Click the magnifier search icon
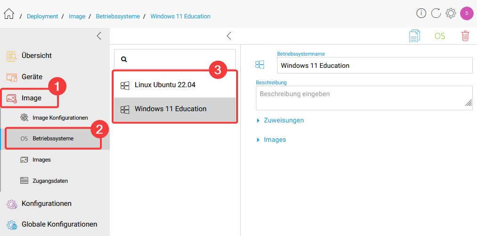 point(124,59)
